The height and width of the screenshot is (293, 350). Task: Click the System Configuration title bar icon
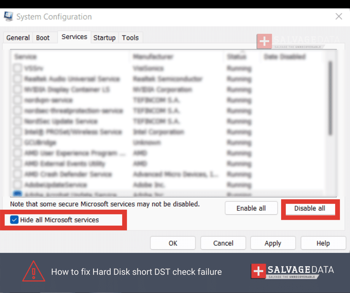click(x=8, y=16)
